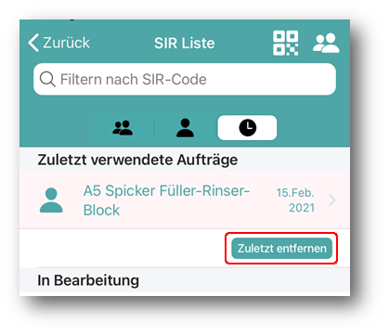Switch to the single person segment

[185, 128]
